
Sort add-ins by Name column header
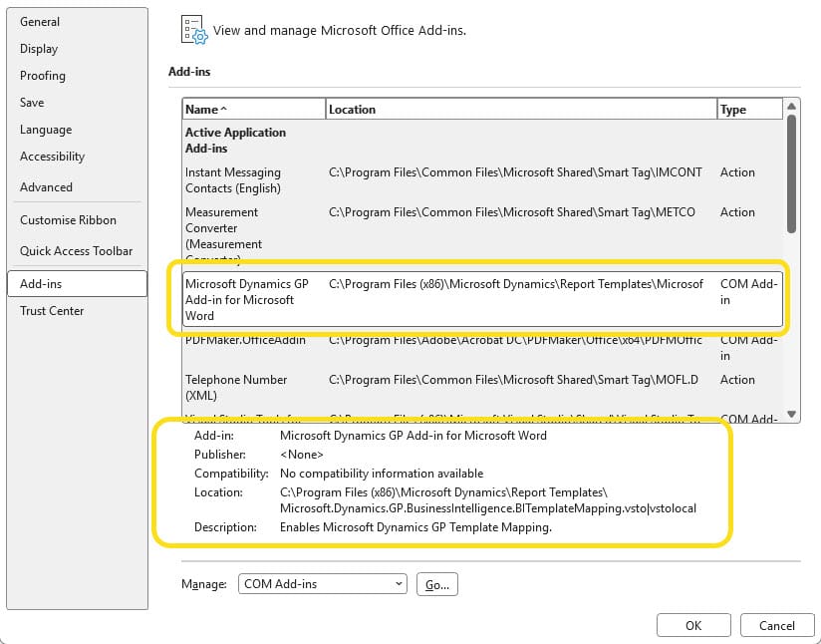point(254,109)
